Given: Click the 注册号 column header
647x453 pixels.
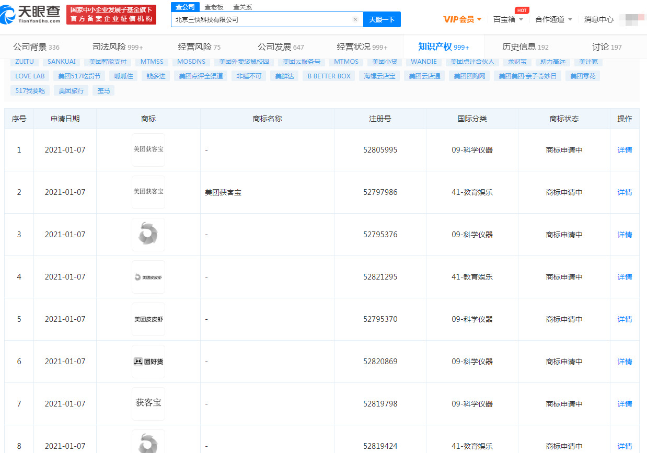Looking at the screenshot, I should point(380,119).
